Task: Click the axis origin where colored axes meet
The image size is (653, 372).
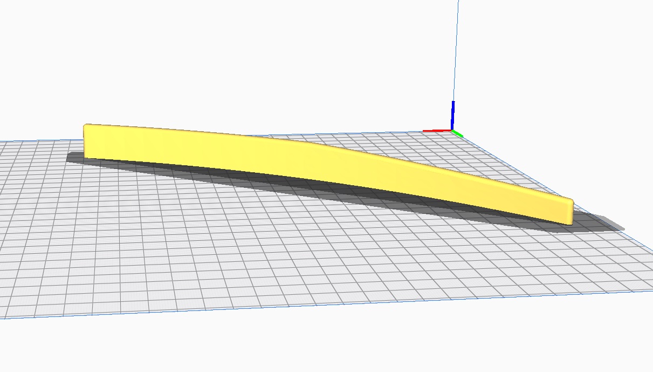Action: (452, 130)
